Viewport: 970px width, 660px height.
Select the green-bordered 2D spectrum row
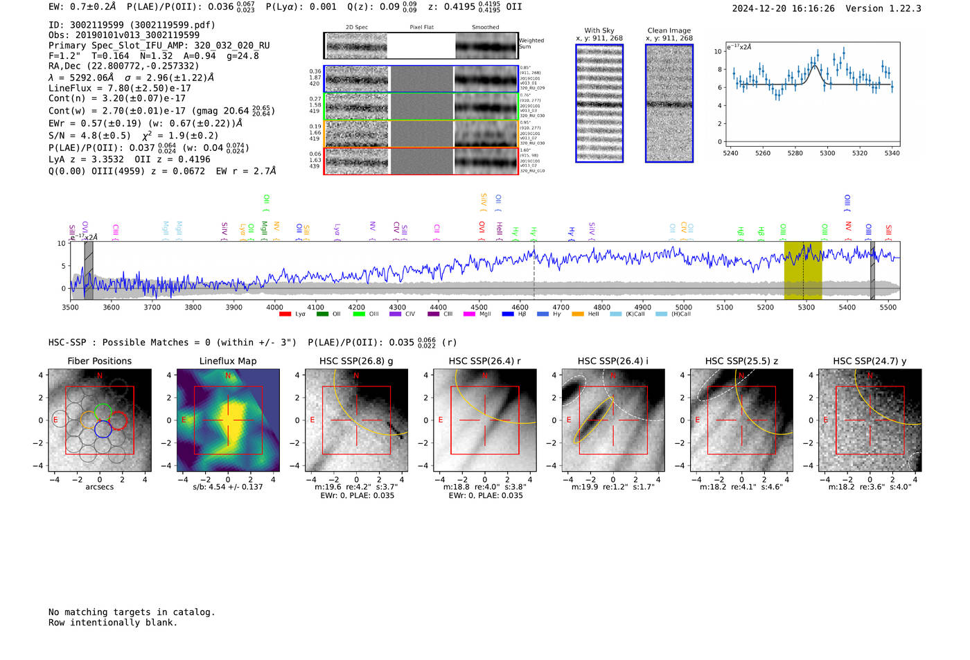point(421,106)
